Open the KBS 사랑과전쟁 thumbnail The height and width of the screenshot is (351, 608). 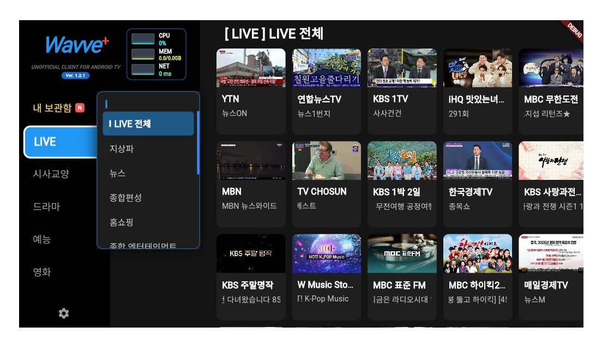tap(551, 161)
